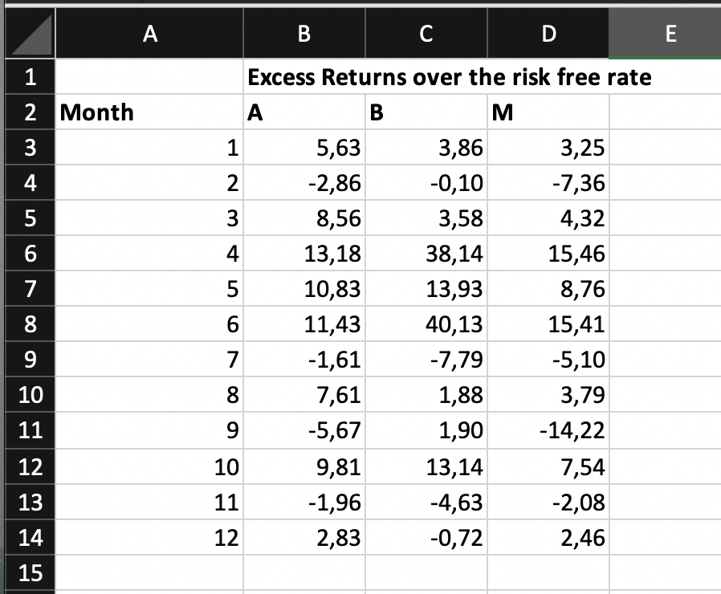
Task: Click the cell showing -14,22
Action: pos(548,430)
